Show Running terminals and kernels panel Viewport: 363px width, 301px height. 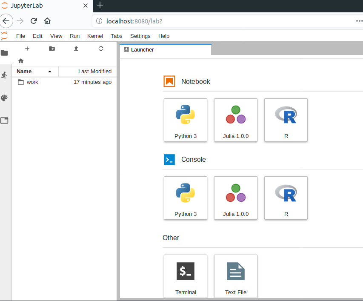pyautogui.click(x=4, y=75)
